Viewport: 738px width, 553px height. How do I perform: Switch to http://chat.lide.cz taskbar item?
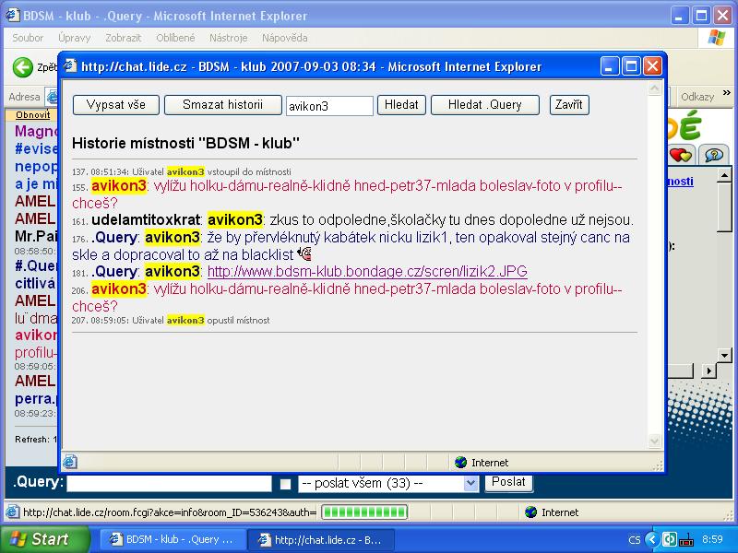[x=321, y=540]
